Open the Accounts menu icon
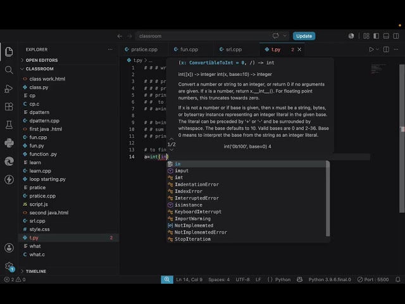The width and height of the screenshot is (405, 304). pos(9,248)
